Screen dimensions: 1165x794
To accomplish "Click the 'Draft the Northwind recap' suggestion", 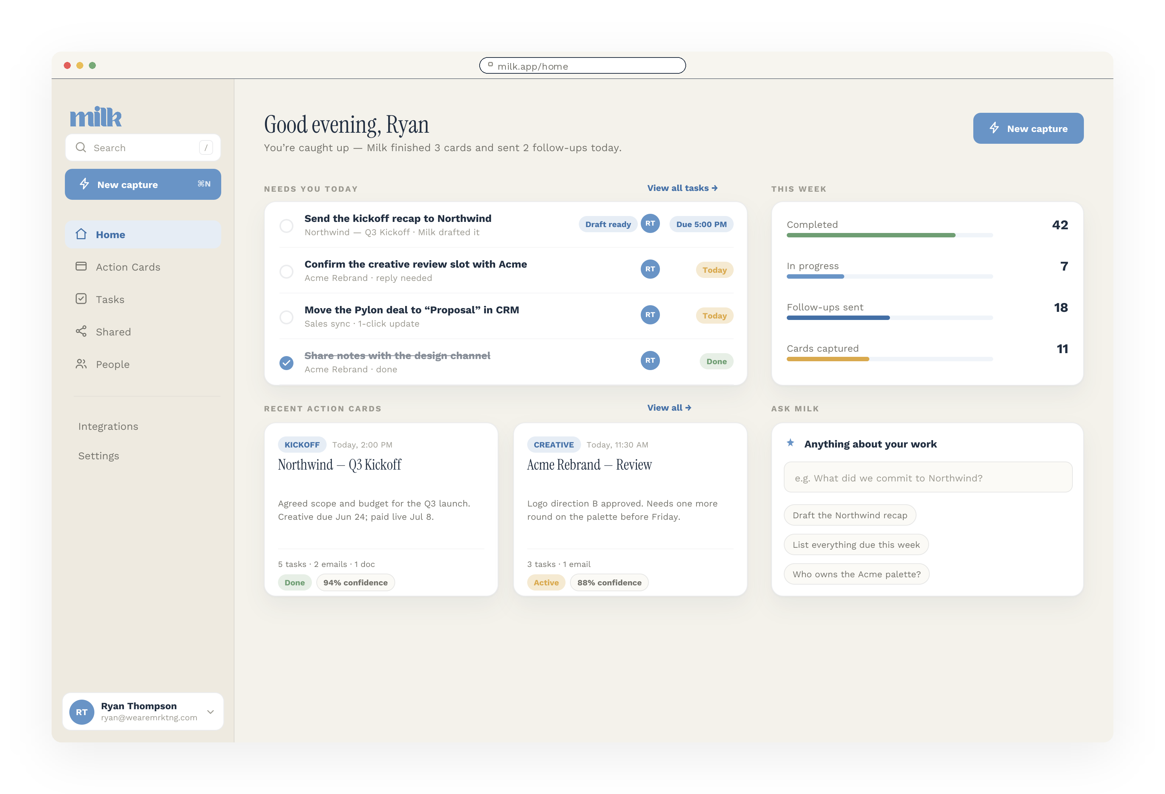I will [850, 515].
